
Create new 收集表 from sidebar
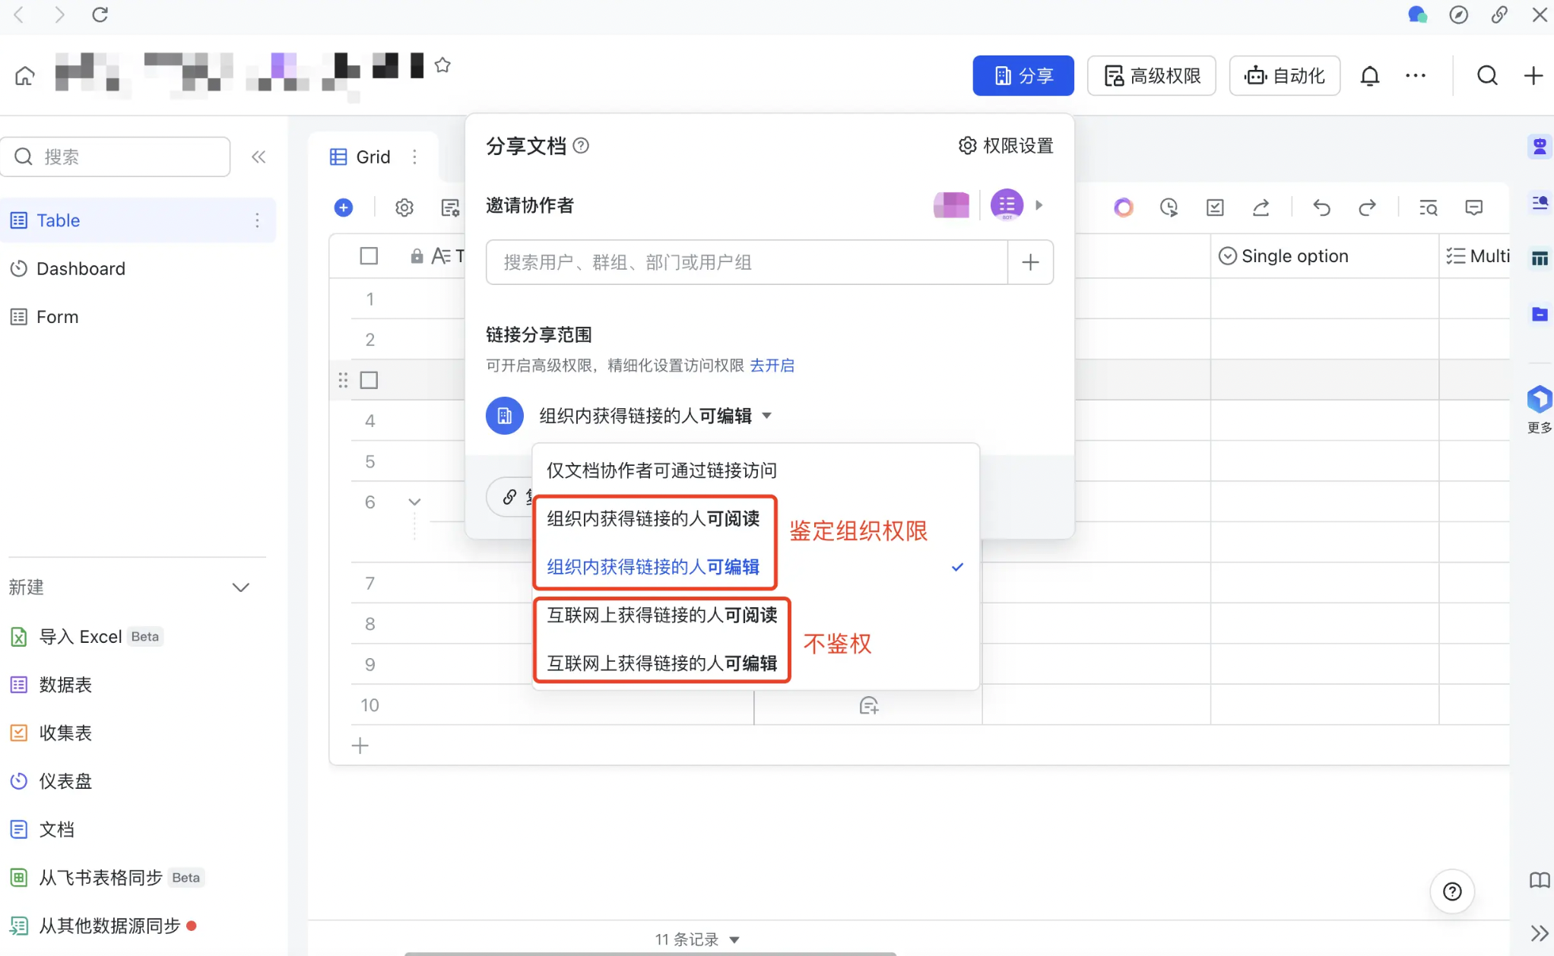tap(138, 733)
